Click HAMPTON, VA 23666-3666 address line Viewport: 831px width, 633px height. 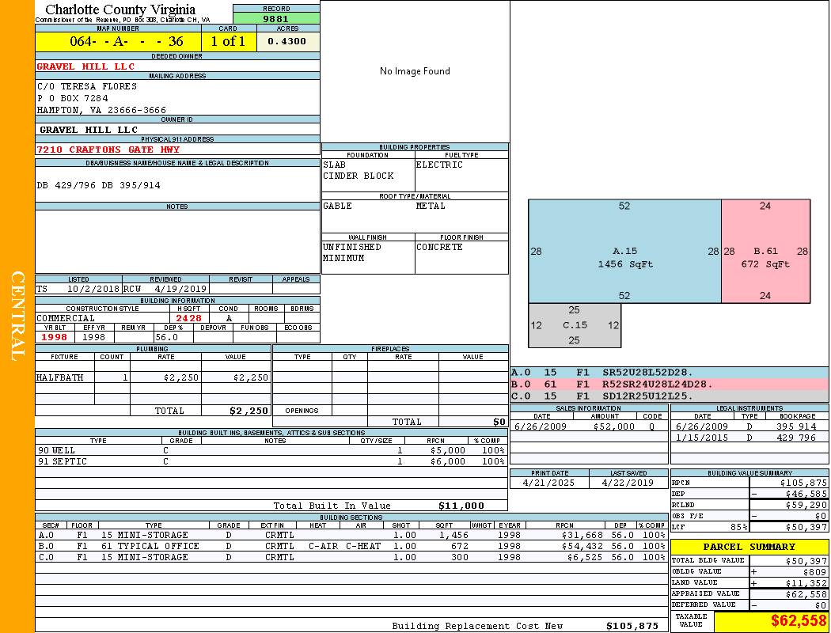pyautogui.click(x=101, y=110)
